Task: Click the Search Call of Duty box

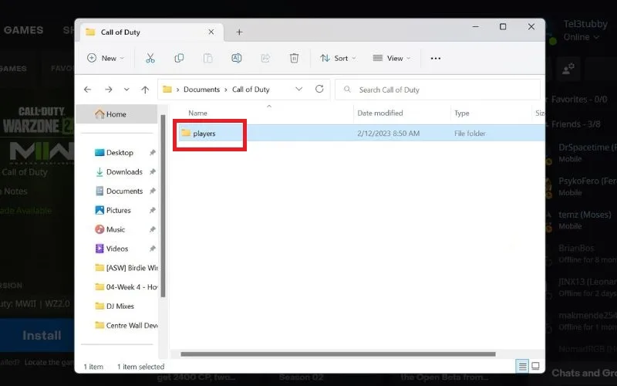Action: pos(437,90)
